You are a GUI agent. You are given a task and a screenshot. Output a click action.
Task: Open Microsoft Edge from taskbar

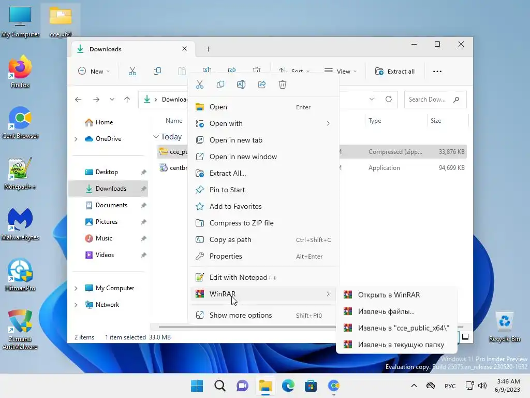click(x=288, y=386)
